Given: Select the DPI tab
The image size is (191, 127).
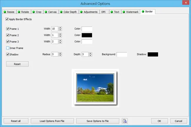Looking at the screenshot, I should pos(104,12).
